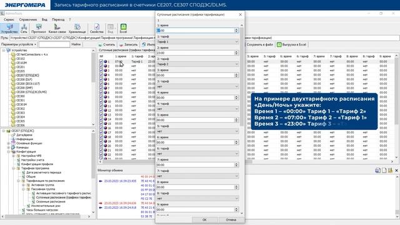Open the 4: тариф dropdown in dialog
The image size is (400, 225).
click(197, 109)
